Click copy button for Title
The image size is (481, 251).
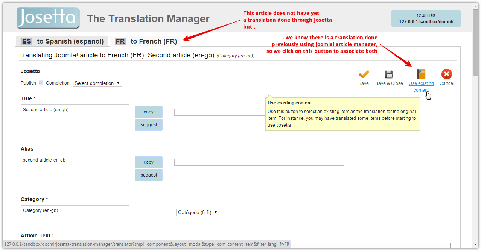pyautogui.click(x=149, y=112)
